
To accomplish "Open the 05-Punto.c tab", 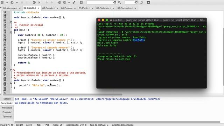I will 84,8.
